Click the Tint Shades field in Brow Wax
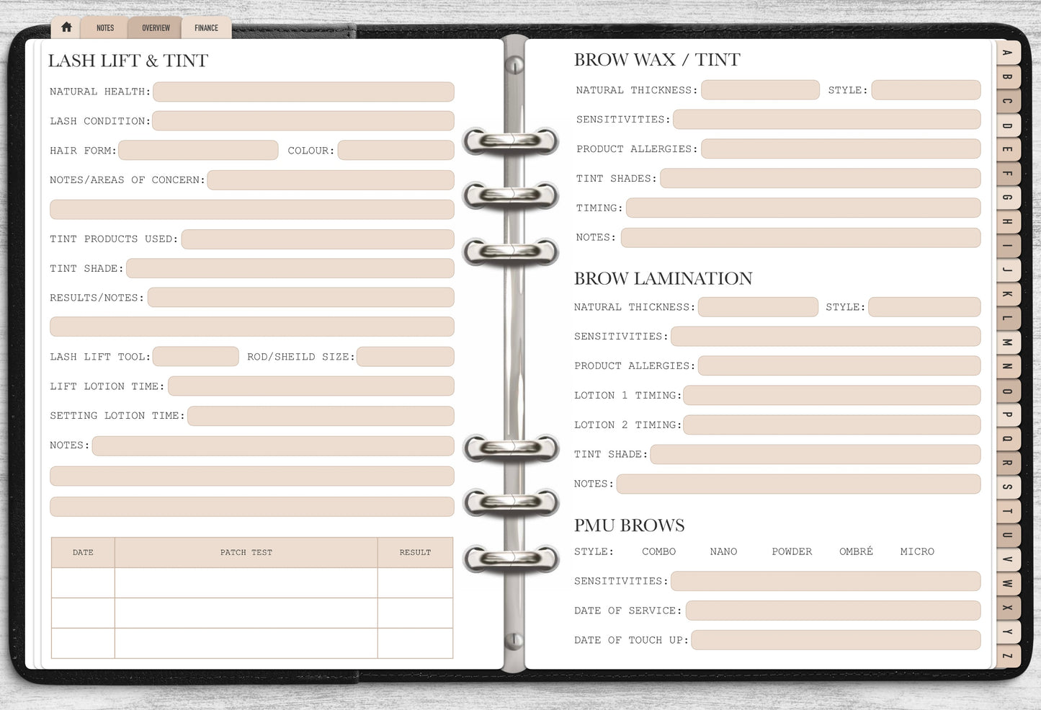Screen dimensions: 1041x710 click(x=820, y=179)
